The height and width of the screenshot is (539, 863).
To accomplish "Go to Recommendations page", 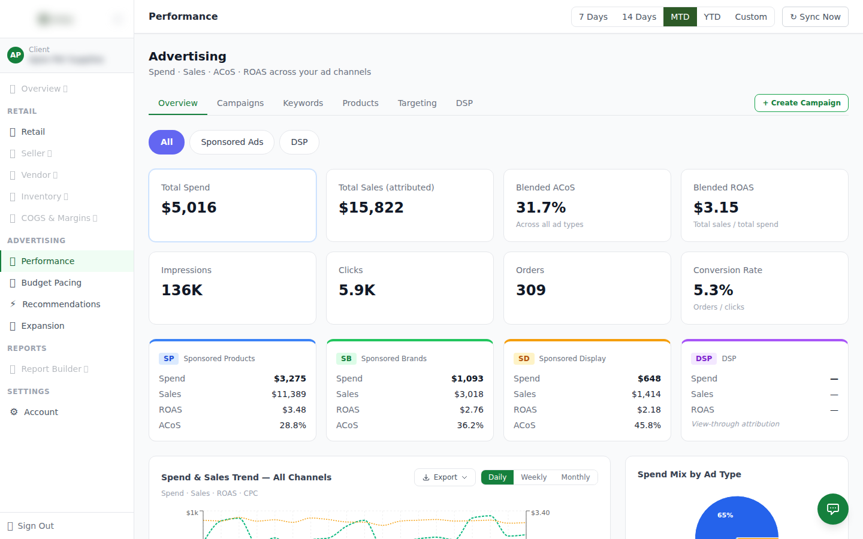I will (x=67, y=304).
